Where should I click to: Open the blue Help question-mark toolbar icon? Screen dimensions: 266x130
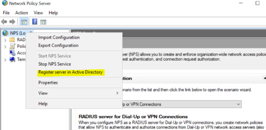click(34, 22)
